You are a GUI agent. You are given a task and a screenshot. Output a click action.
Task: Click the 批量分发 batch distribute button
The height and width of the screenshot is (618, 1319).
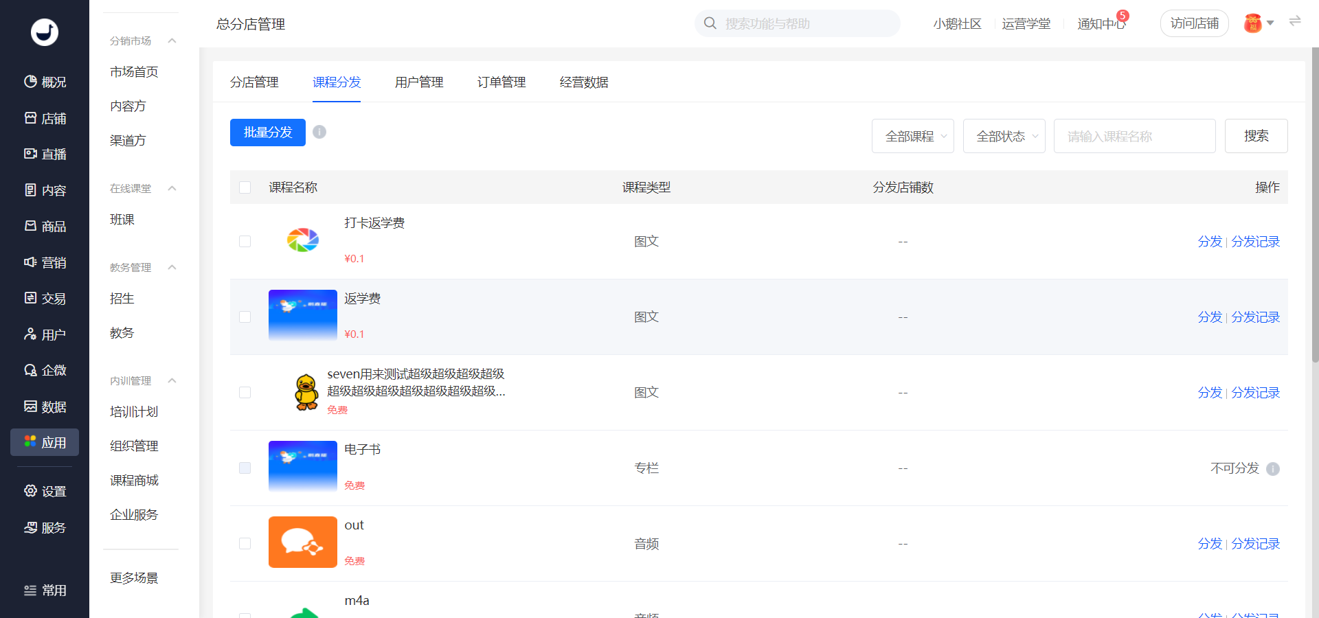coord(268,133)
